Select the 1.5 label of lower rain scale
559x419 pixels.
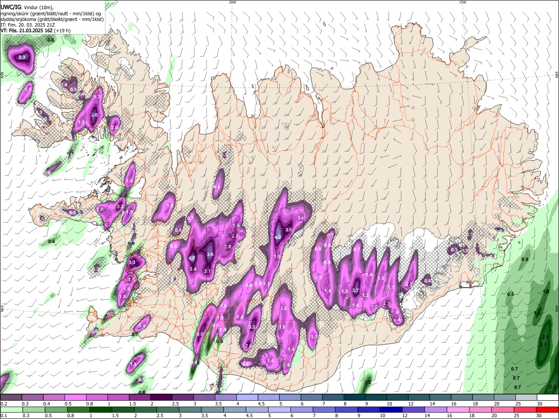pos(115,416)
